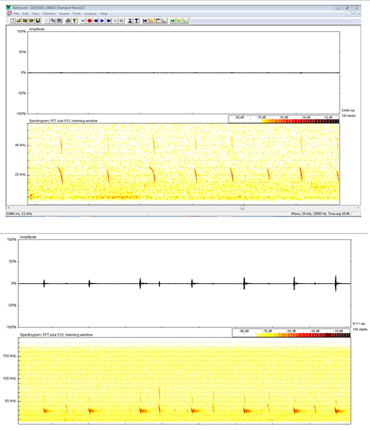
Task: Click inside the lower oscillogram waveform pane
Action: tap(185, 283)
